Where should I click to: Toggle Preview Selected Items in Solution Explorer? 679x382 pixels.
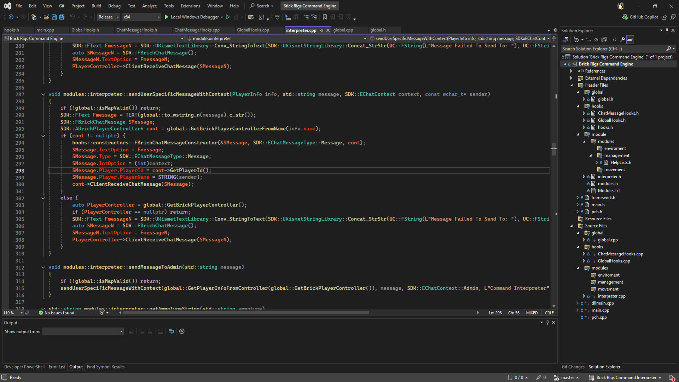tap(631, 40)
